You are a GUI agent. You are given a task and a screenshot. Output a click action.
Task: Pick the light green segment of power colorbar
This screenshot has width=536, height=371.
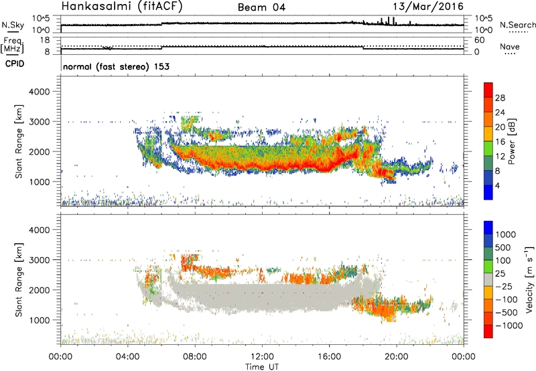488,149
